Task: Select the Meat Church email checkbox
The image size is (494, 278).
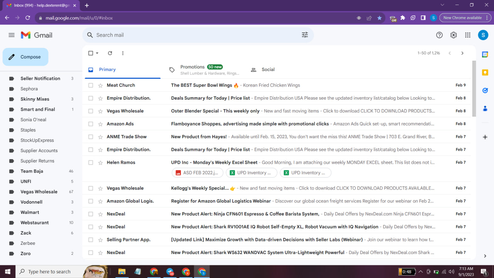Action: coord(91,85)
